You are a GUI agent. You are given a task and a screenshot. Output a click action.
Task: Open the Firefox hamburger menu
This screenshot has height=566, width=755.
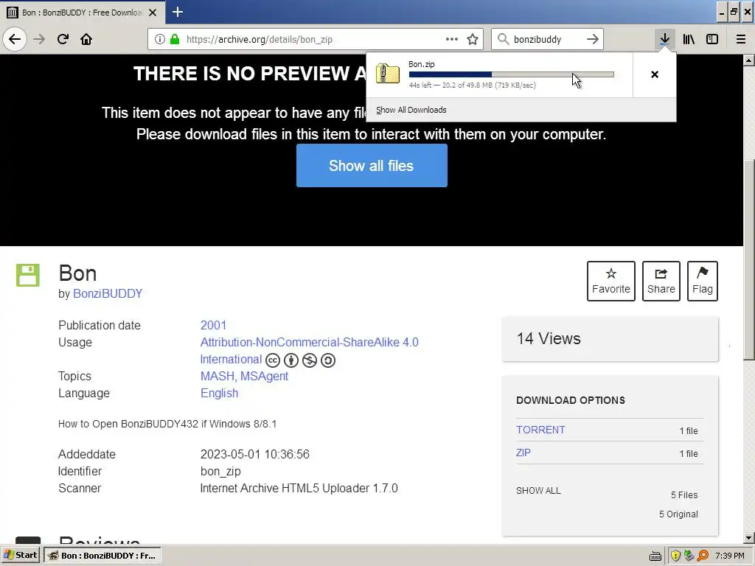tap(741, 40)
